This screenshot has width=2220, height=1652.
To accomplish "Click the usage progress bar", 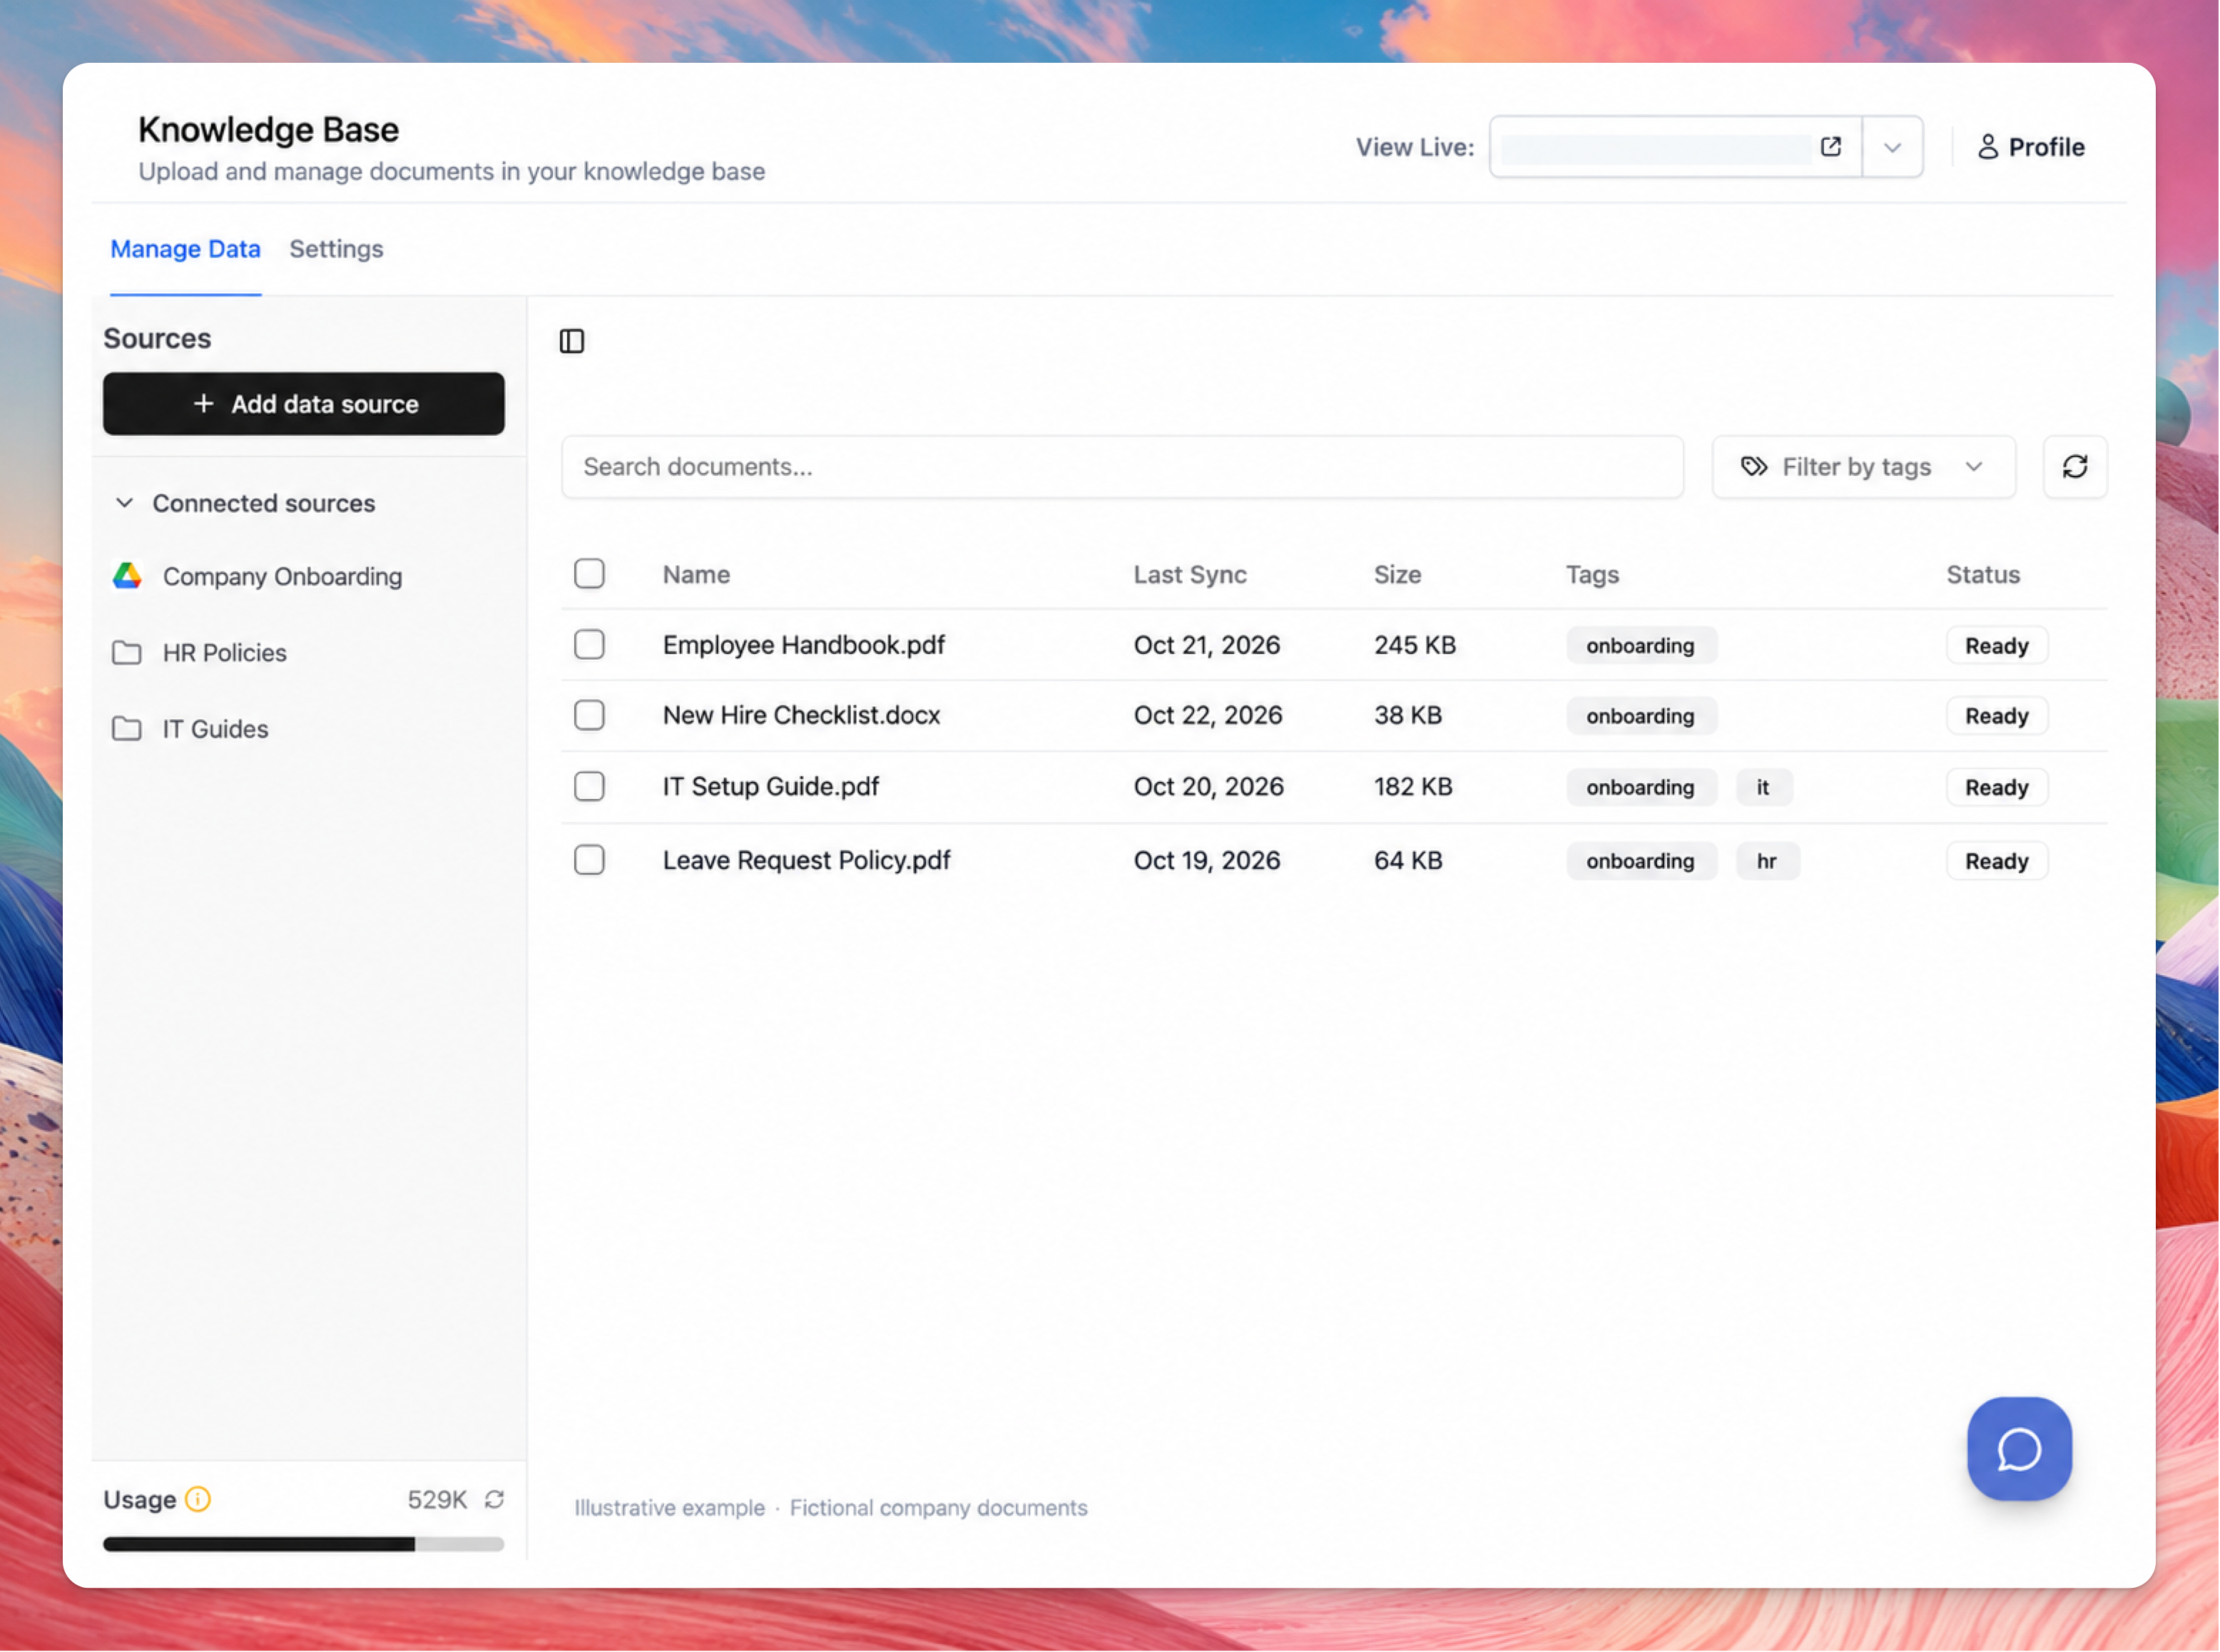I will [304, 1544].
